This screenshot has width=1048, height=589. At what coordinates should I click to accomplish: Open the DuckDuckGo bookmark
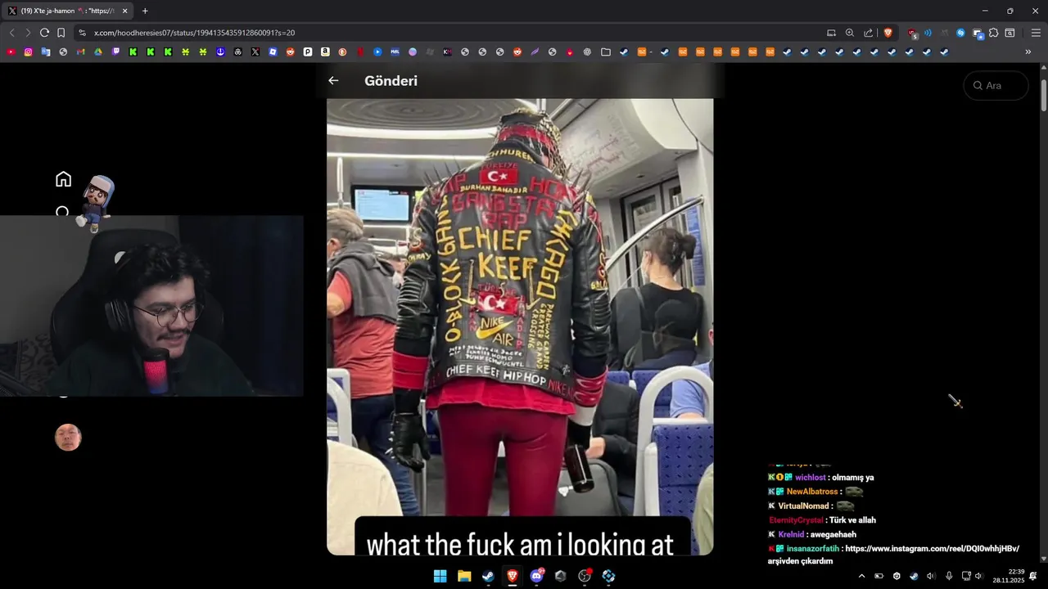[x=342, y=52]
